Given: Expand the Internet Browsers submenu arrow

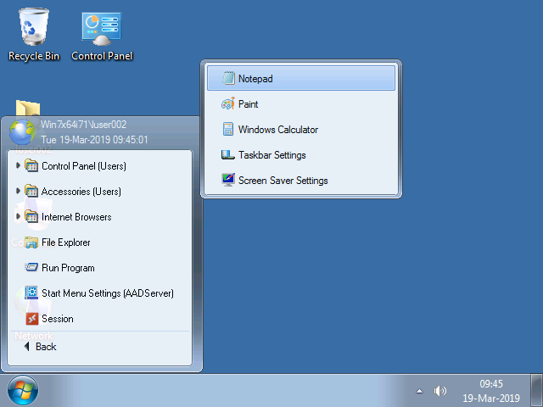Looking at the screenshot, I should [x=19, y=217].
